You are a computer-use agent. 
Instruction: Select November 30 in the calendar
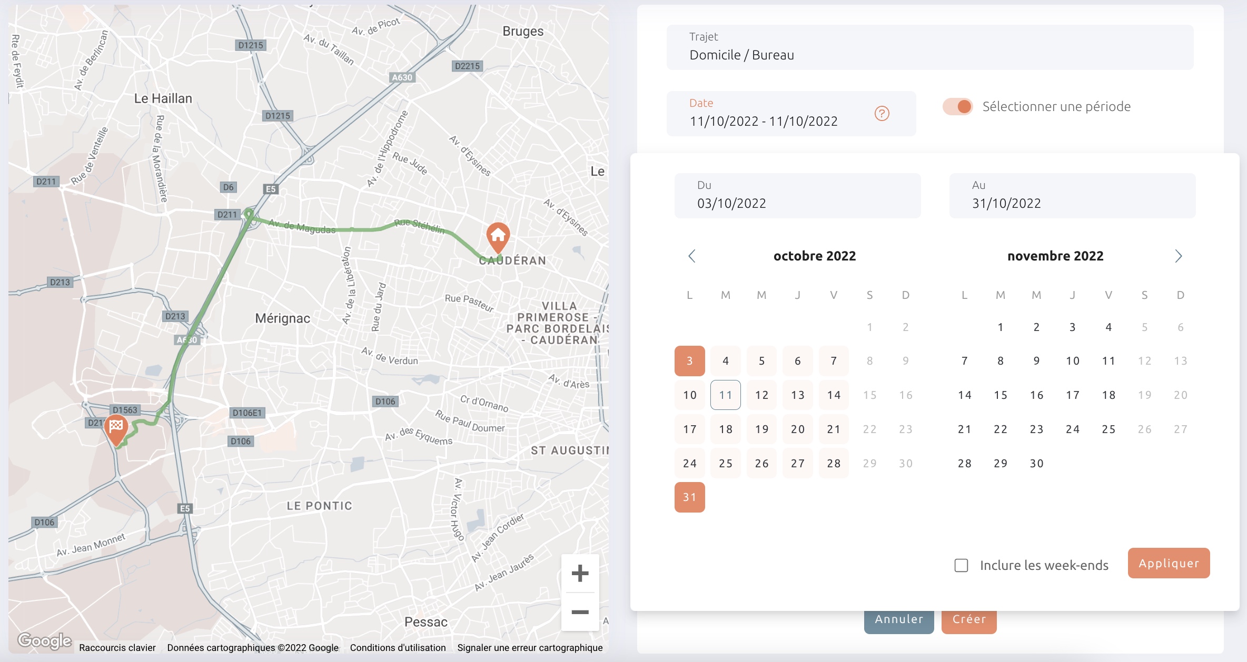pos(1036,464)
